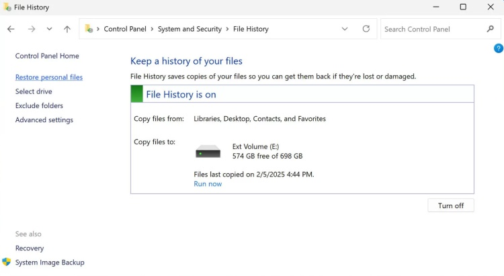Open Exclude folders settings
The width and height of the screenshot is (504, 276).
tap(39, 105)
